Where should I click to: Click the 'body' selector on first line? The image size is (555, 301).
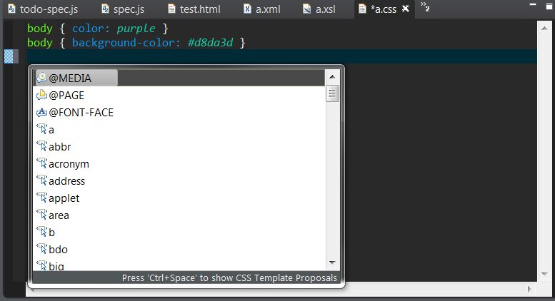(x=40, y=29)
